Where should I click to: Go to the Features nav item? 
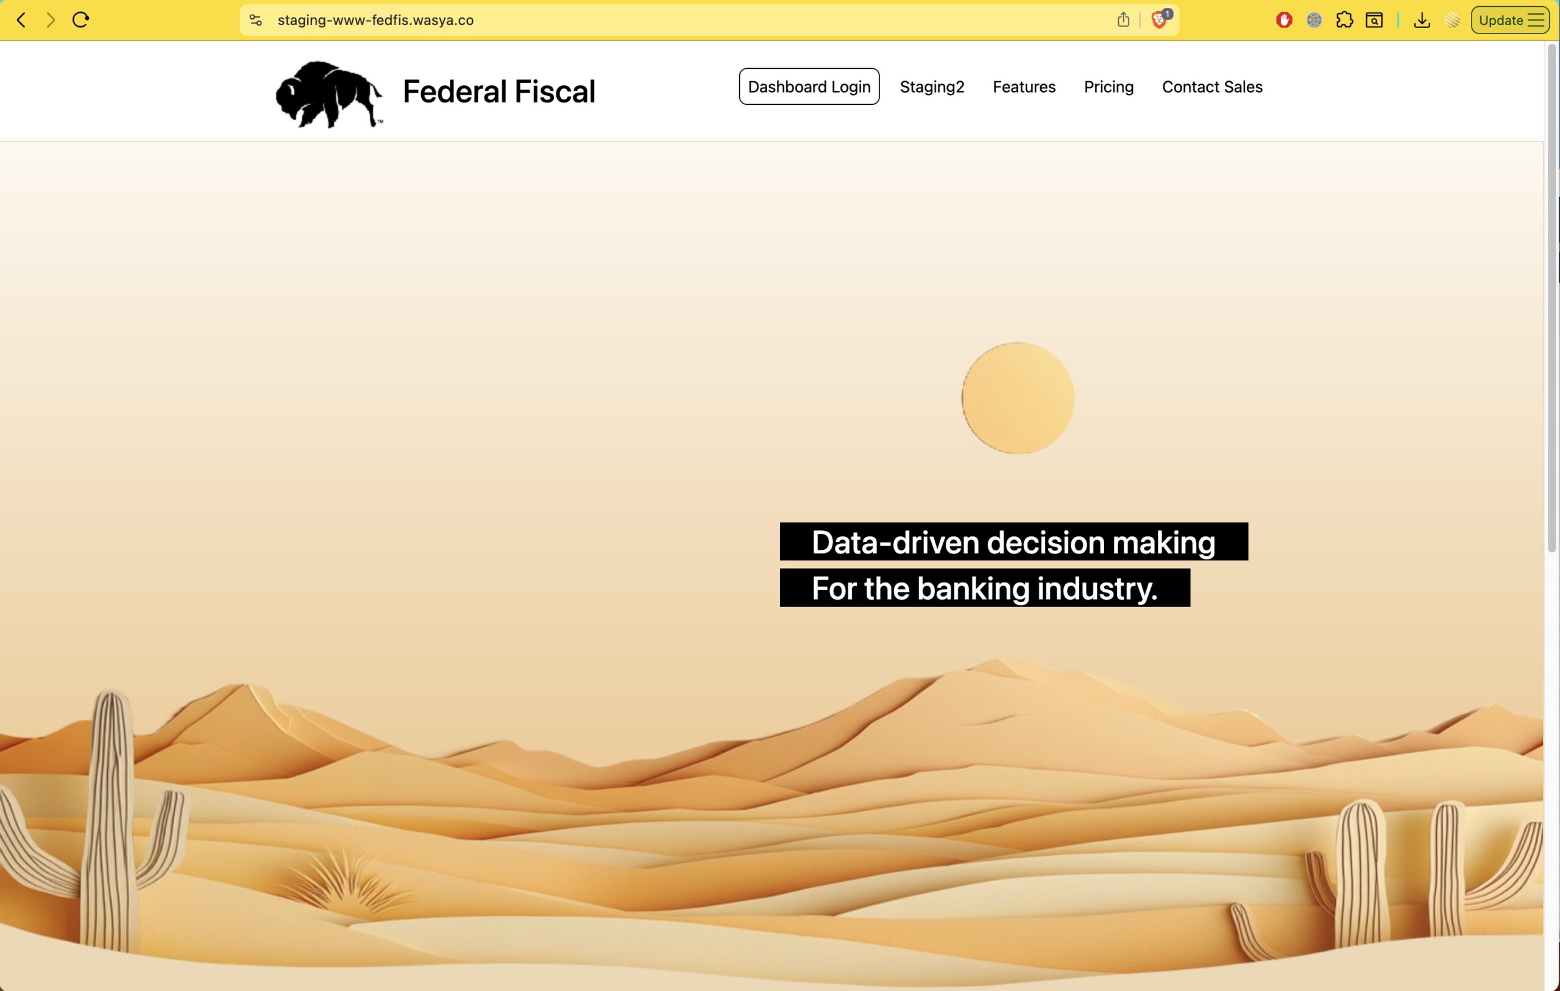pyautogui.click(x=1024, y=87)
